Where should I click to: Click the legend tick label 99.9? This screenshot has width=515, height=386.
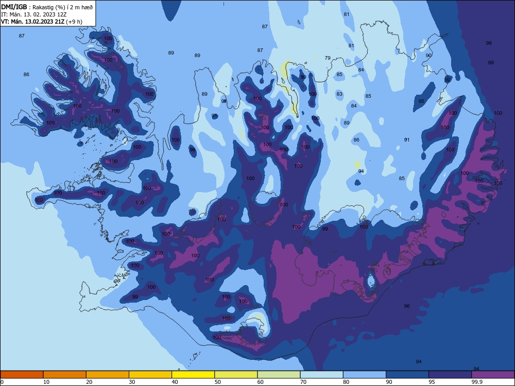pyautogui.click(x=477, y=382)
